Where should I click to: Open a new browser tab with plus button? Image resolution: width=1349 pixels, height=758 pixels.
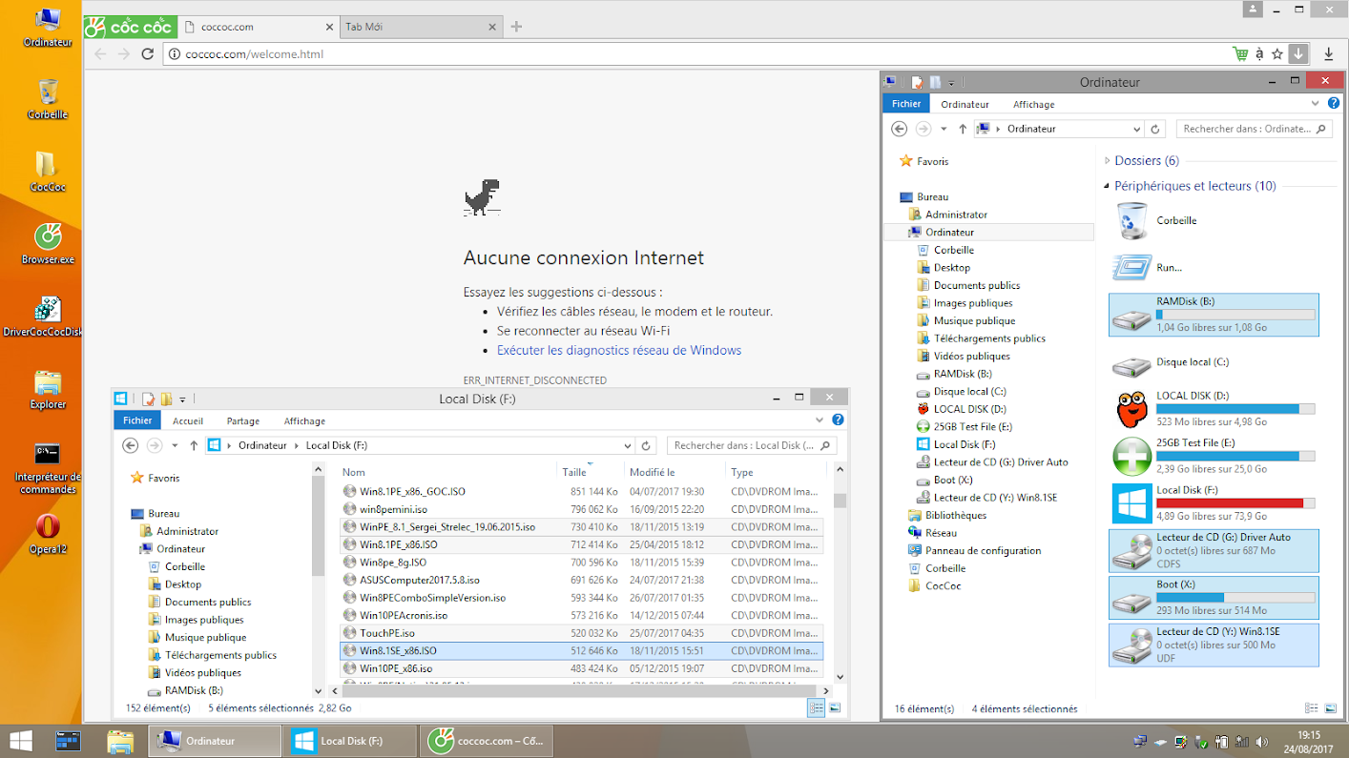click(x=516, y=27)
